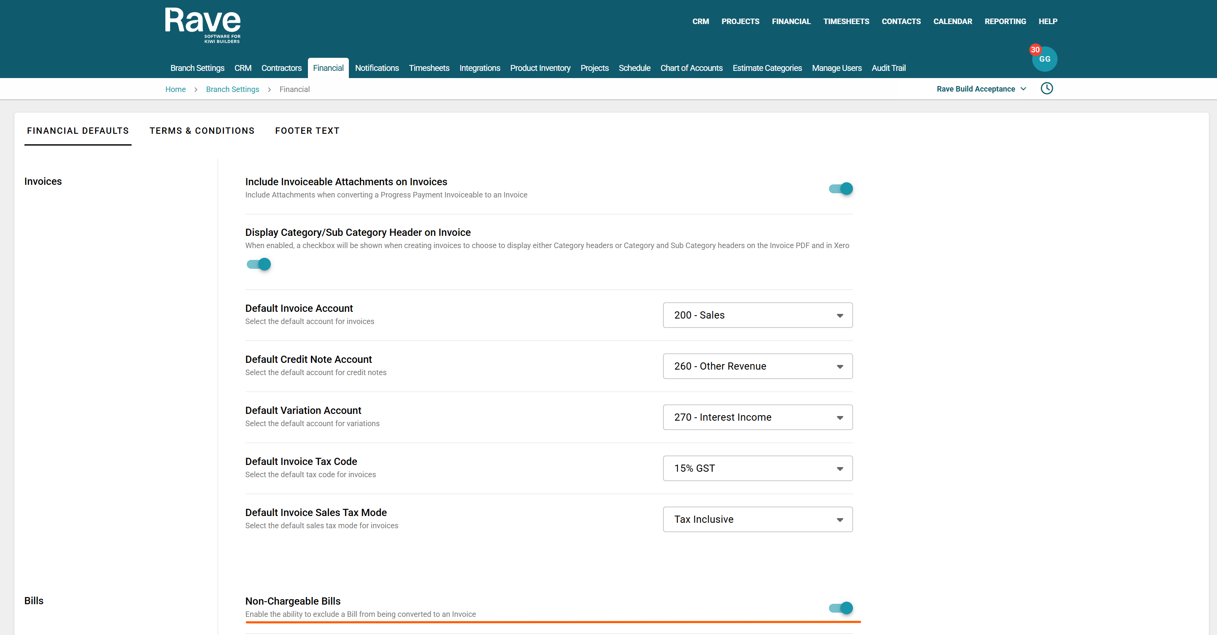Open the Footer Text tab
The width and height of the screenshot is (1217, 635).
click(307, 131)
